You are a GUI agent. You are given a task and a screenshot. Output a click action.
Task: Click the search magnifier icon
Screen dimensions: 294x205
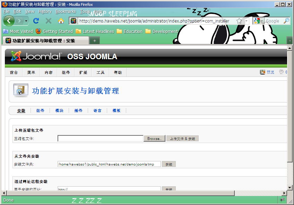click(x=286, y=21)
